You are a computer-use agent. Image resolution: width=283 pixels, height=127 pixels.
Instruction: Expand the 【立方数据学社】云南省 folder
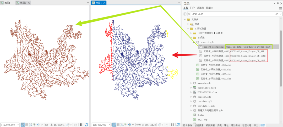coord(191,33)
